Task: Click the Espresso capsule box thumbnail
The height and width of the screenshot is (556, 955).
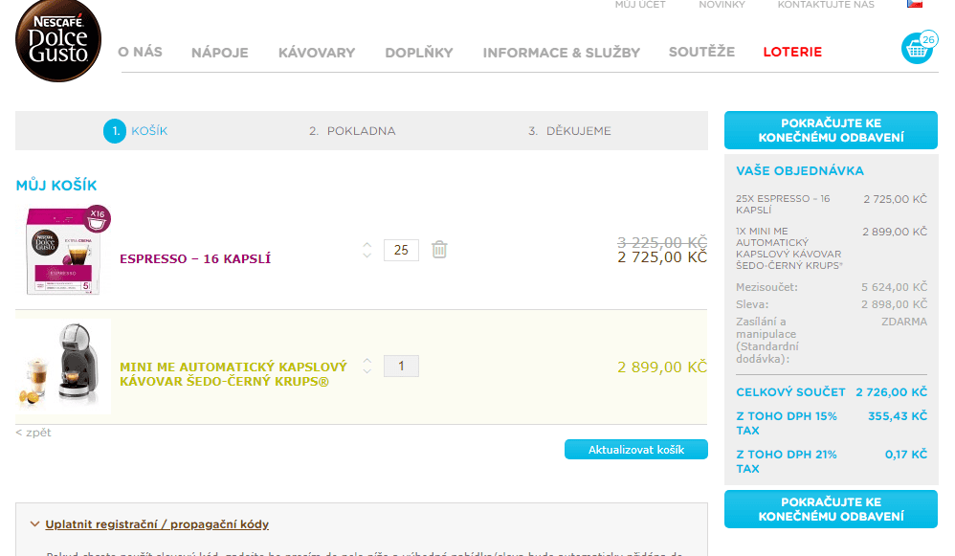Action: (x=68, y=250)
